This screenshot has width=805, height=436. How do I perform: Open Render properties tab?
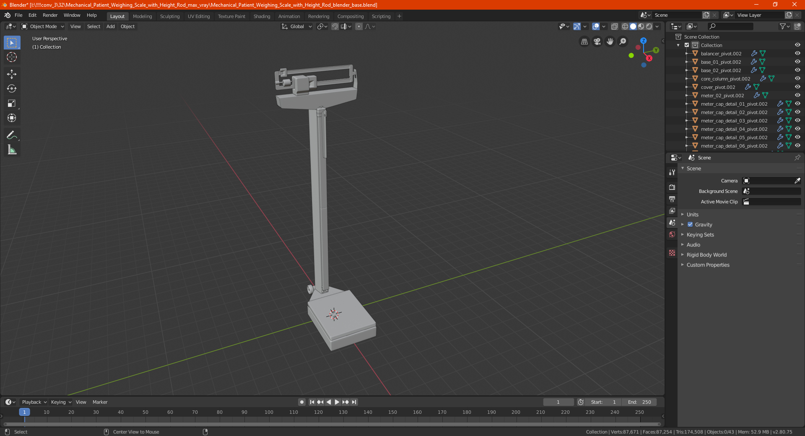[672, 187]
